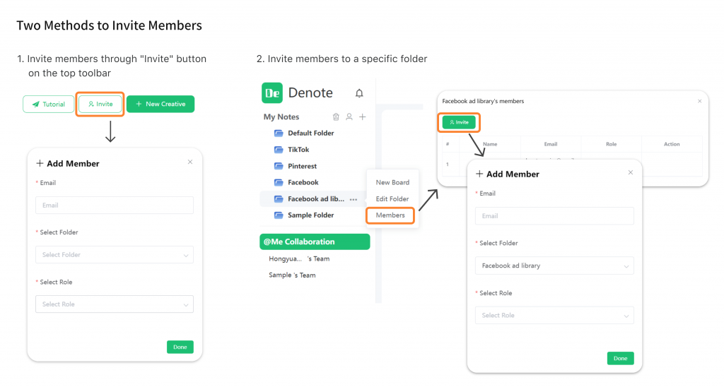Open Select Role dropdown in the left dialog

point(115,304)
